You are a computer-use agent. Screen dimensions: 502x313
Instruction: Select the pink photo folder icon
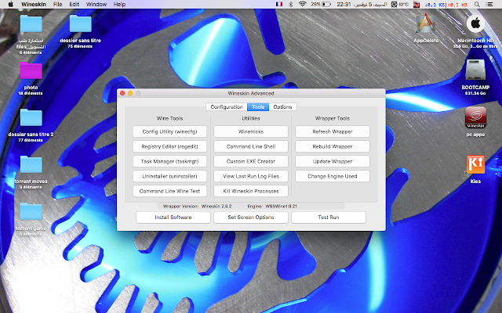point(31,71)
